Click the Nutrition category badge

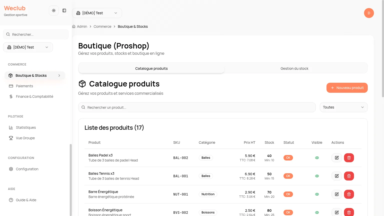click(208, 194)
